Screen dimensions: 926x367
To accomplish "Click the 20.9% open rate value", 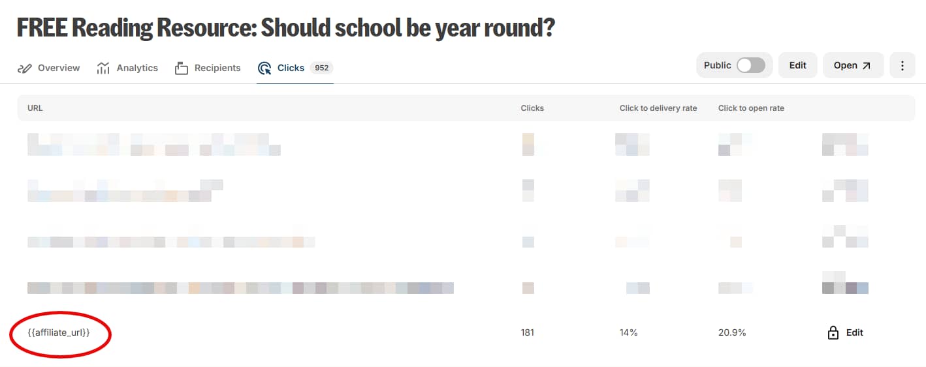I will [x=732, y=332].
